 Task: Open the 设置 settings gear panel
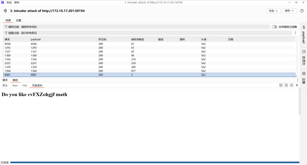click(x=303, y=78)
